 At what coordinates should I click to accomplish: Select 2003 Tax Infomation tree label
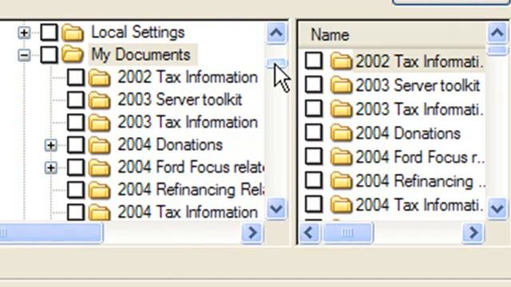(188, 122)
